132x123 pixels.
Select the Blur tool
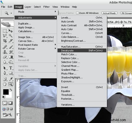click(x=5, y=62)
